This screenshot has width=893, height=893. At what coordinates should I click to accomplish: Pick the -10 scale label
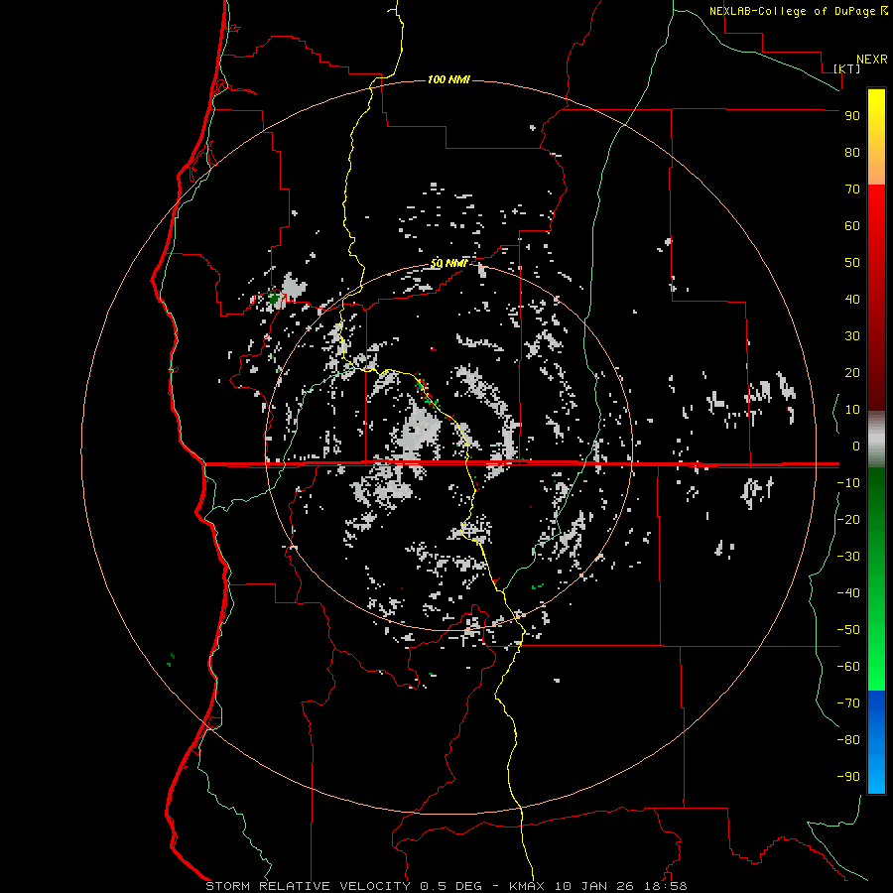click(x=848, y=483)
